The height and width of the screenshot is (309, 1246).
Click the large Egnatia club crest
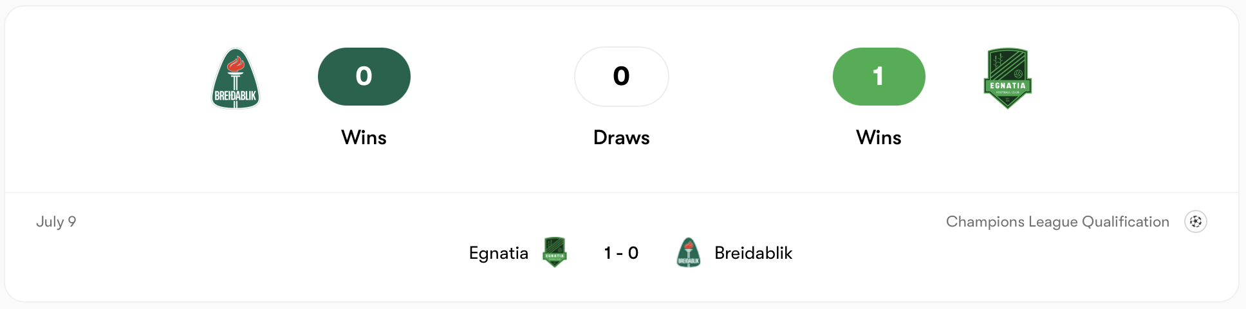[x=1007, y=79]
